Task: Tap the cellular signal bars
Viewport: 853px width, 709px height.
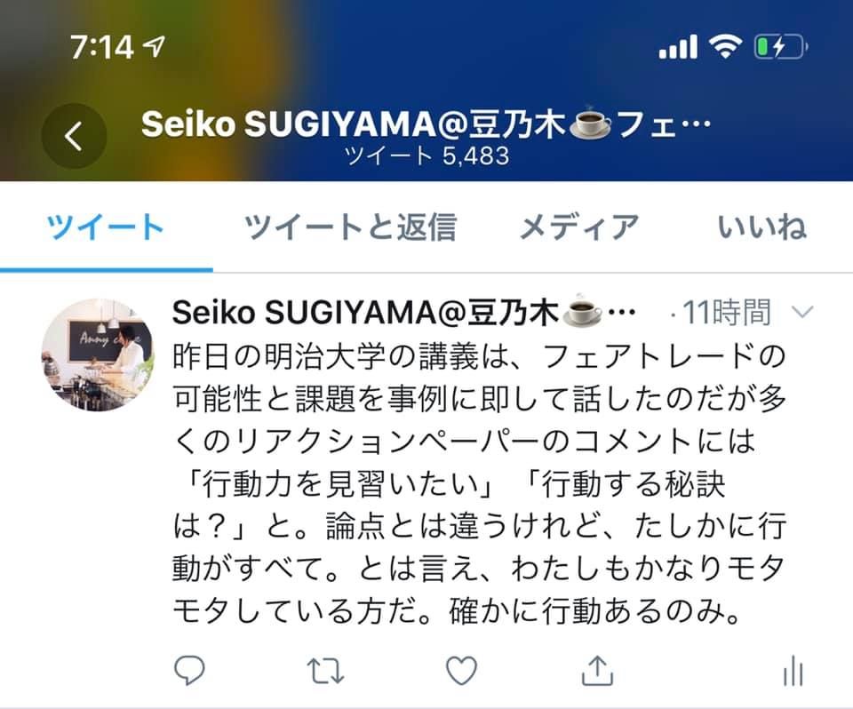Action: click(678, 47)
